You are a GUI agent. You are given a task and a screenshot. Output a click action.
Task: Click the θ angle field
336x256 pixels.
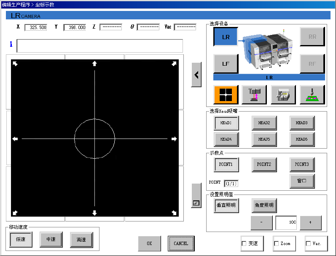click(x=148, y=27)
